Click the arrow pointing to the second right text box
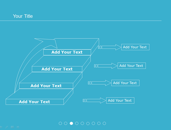This screenshot has height=130, width=171. coord(107,66)
